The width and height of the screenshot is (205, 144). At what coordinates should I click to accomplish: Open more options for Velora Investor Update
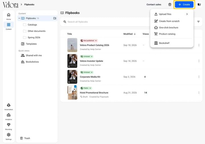(199, 61)
